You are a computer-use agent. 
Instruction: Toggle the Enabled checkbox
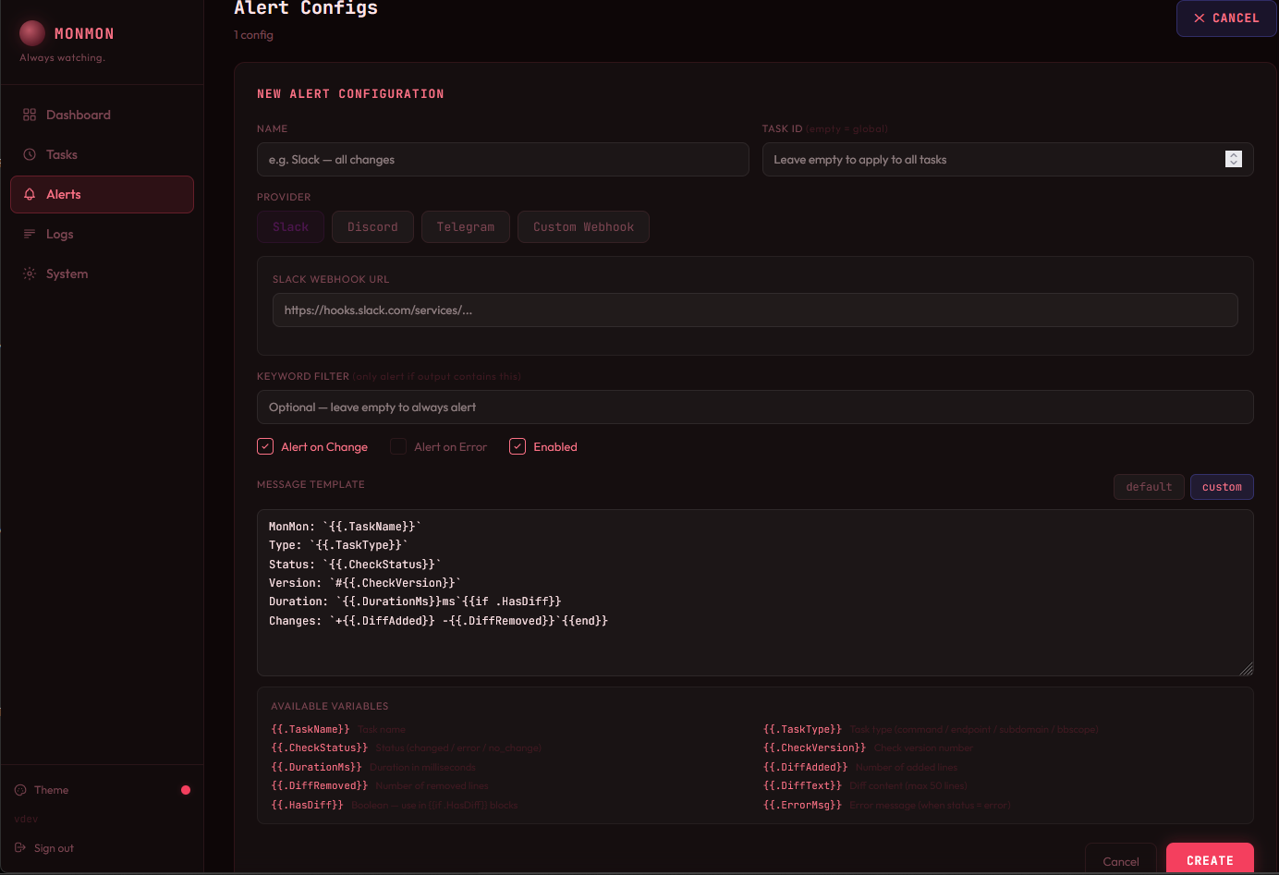pyautogui.click(x=518, y=446)
